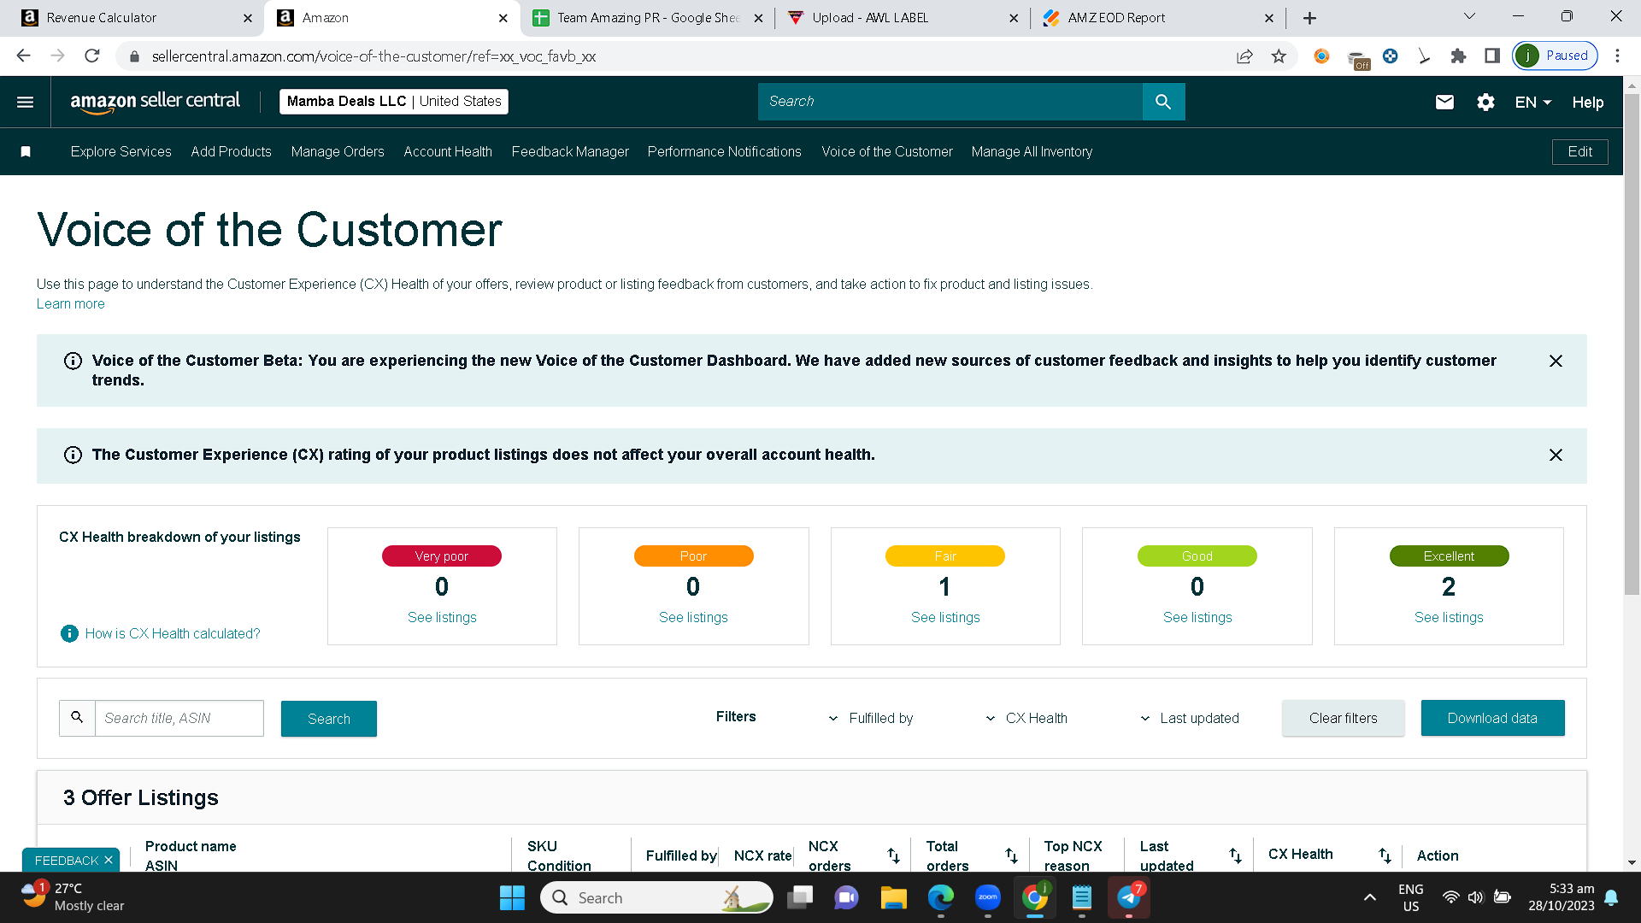Bookmark this page with the star icon
The width and height of the screenshot is (1641, 923).
(x=1279, y=56)
